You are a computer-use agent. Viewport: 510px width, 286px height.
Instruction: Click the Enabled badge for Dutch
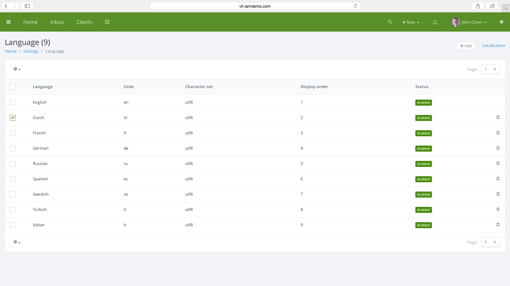pos(424,118)
